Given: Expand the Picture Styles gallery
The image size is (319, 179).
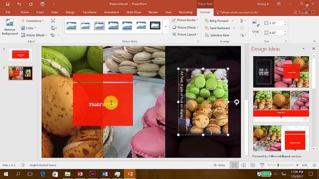Looking at the screenshot, I should click(165, 26).
